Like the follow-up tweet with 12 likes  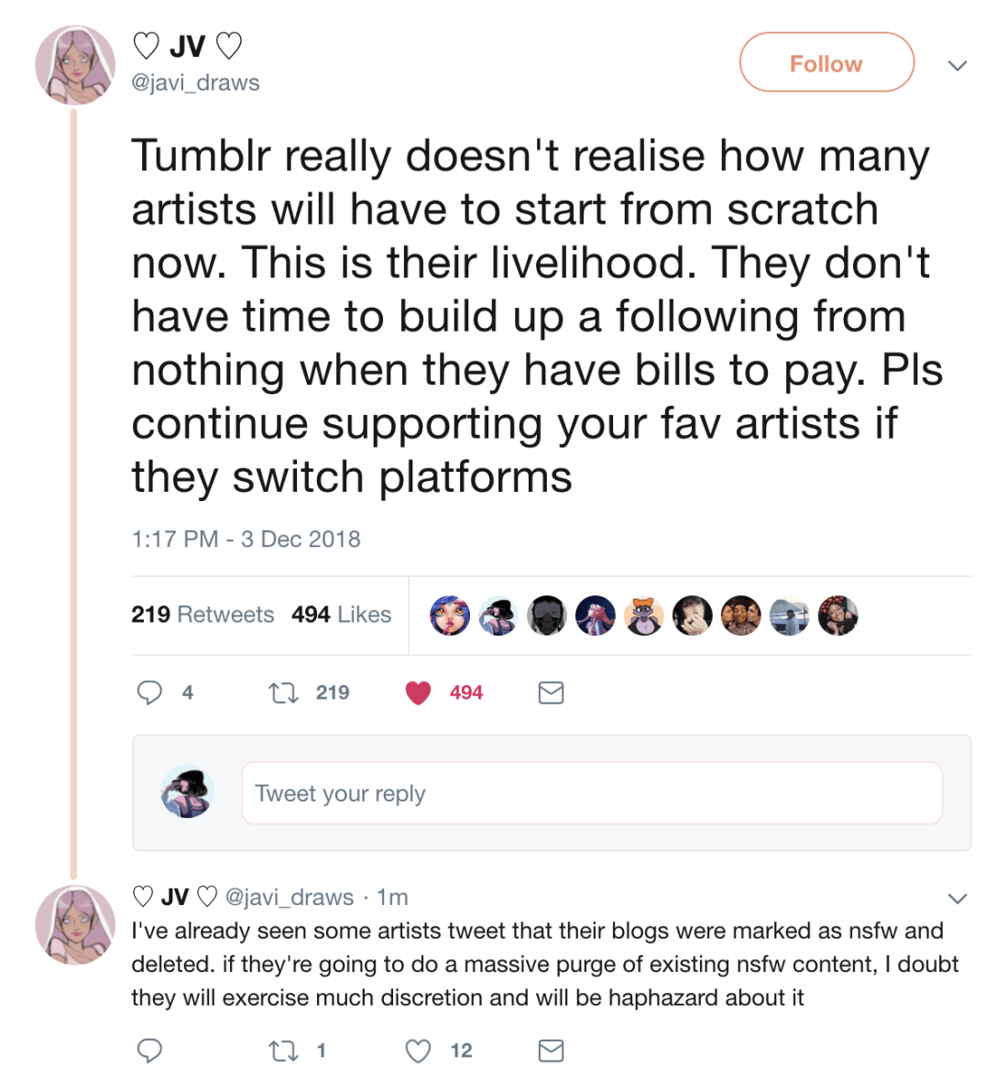tap(418, 1051)
